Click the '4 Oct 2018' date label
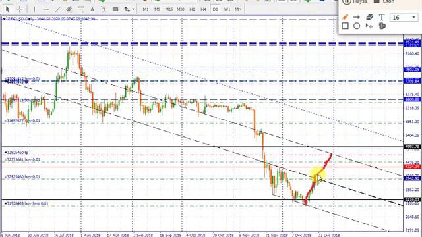Image resolution: width=422 pixels, height=237 pixels. click(x=195, y=235)
